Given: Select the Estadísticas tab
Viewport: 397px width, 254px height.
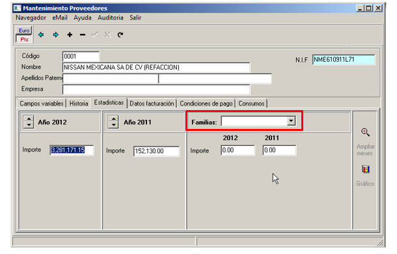Looking at the screenshot, I should tap(109, 102).
